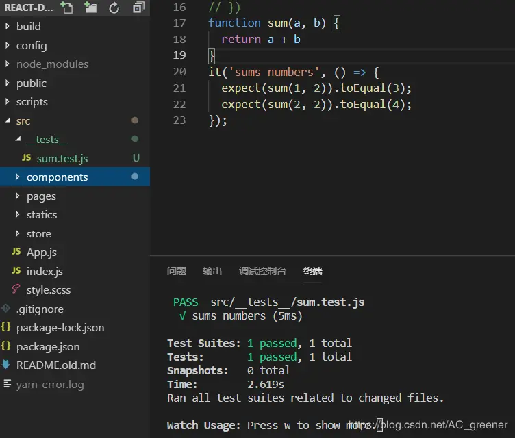
Task: Open style.scss file
Action: point(49,290)
